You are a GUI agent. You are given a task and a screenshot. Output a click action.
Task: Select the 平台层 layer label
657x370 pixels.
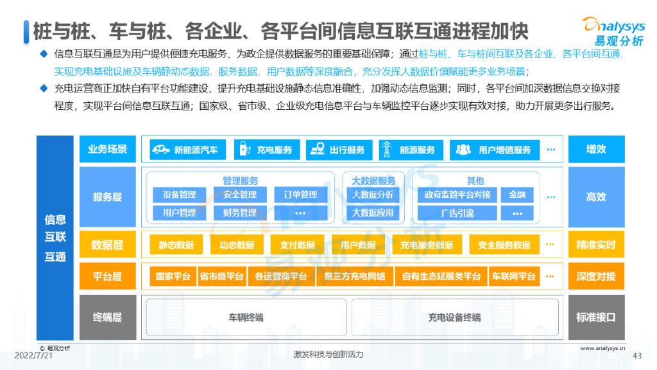point(108,276)
